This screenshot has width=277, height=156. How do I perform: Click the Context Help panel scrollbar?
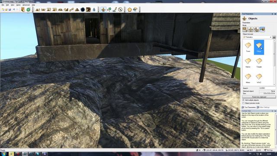[x=276, y=130]
